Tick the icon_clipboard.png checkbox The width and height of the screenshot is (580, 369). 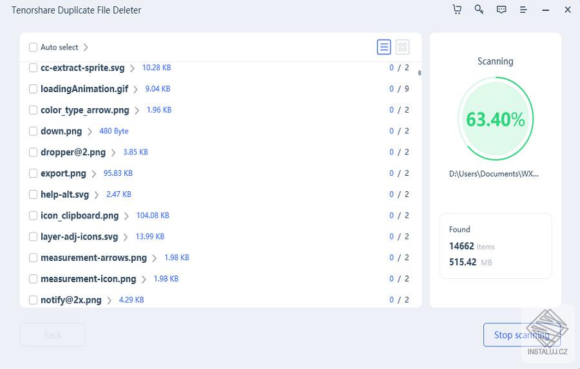pos(33,215)
